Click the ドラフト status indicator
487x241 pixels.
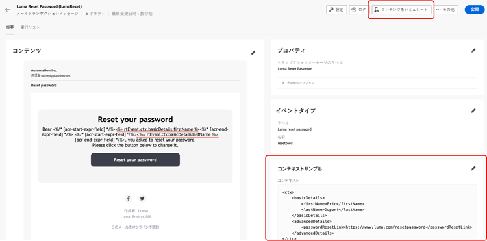[x=95, y=14]
